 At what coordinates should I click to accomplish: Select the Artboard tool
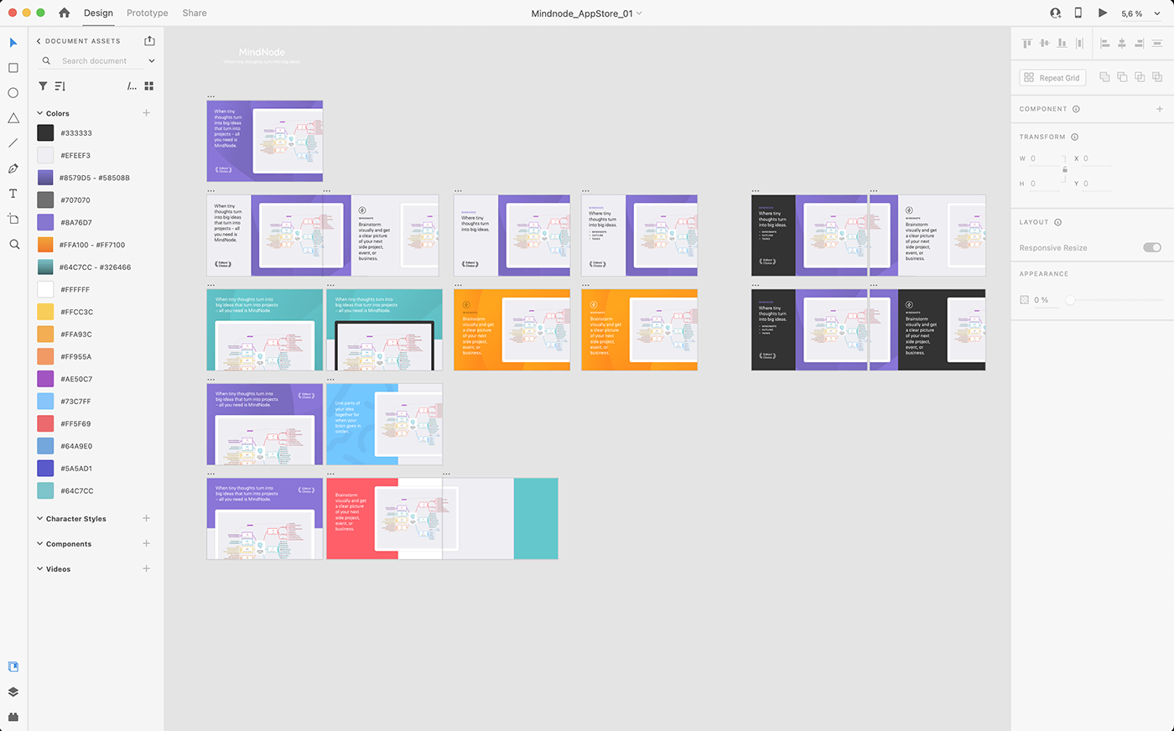[13, 219]
